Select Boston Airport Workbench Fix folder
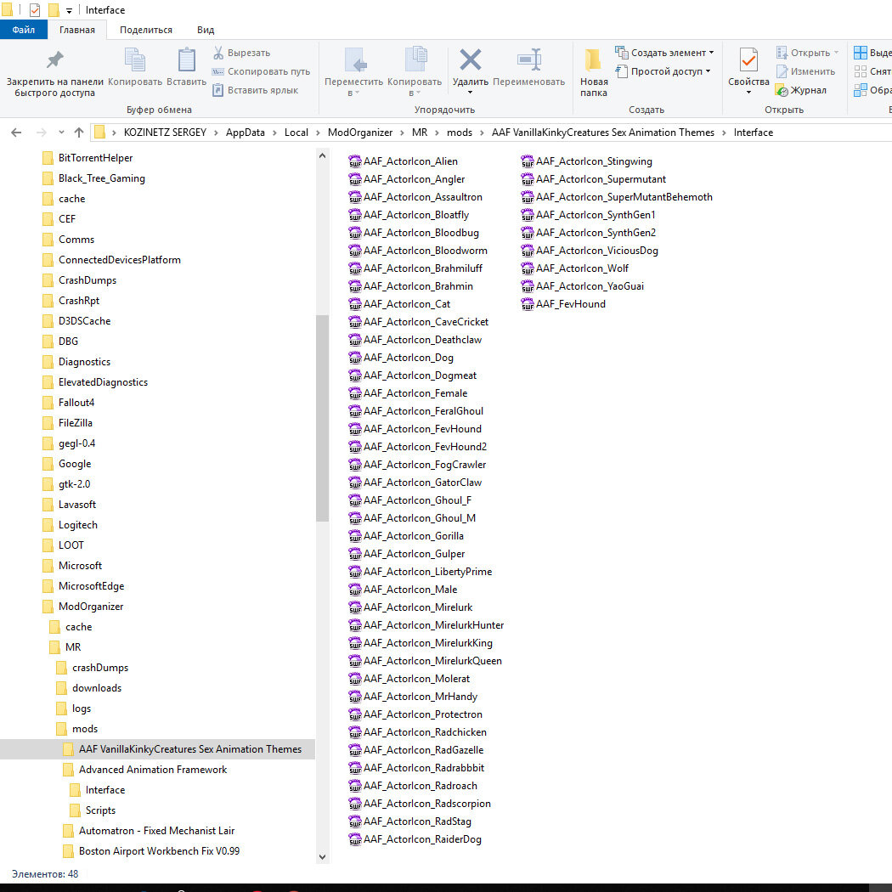The height and width of the screenshot is (892, 892). click(x=160, y=851)
